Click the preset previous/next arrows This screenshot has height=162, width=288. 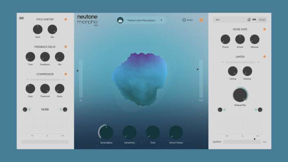(254, 20)
